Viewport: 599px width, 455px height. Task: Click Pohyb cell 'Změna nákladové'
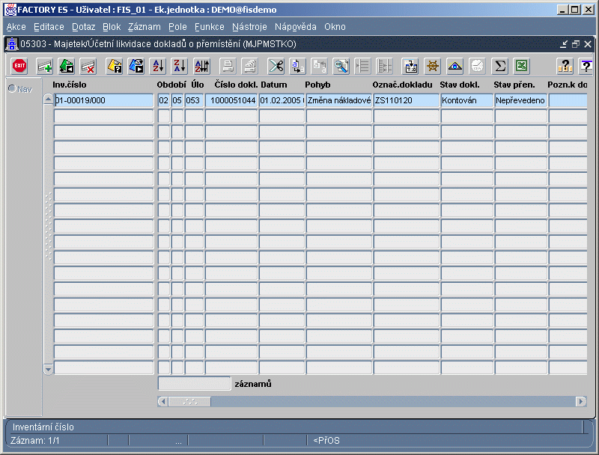click(339, 100)
